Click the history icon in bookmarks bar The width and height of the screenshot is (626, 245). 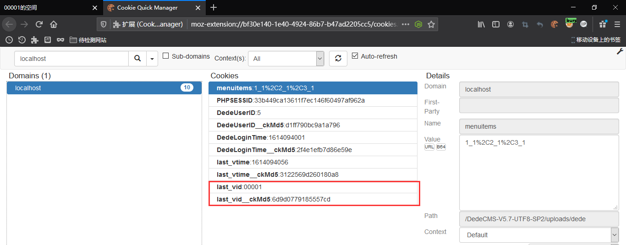coord(22,40)
